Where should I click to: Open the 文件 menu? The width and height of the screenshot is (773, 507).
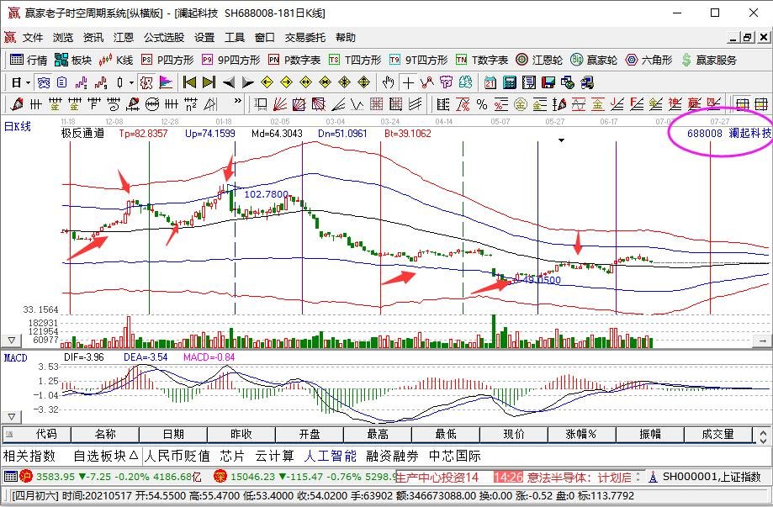click(x=33, y=38)
